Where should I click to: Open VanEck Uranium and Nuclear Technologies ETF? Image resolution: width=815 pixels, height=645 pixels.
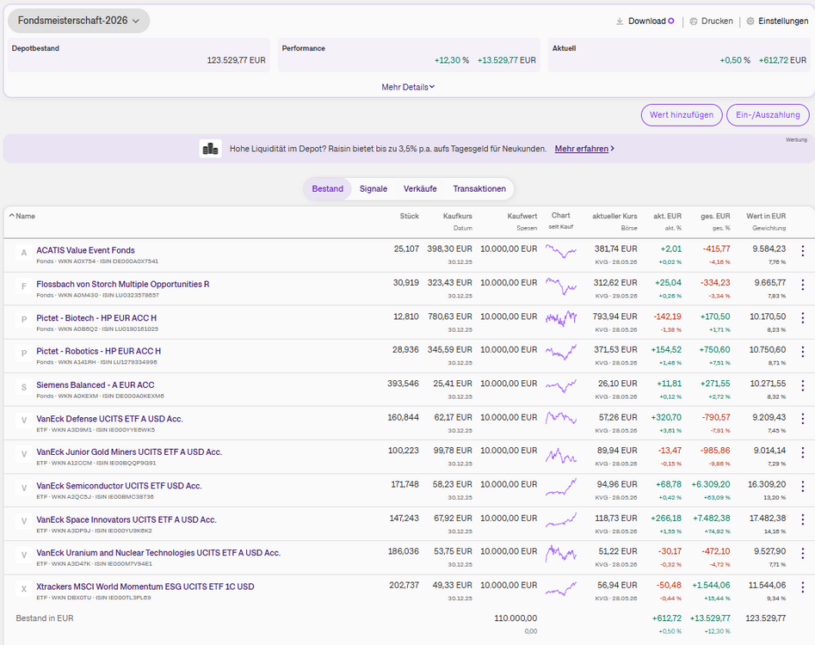[x=158, y=553]
